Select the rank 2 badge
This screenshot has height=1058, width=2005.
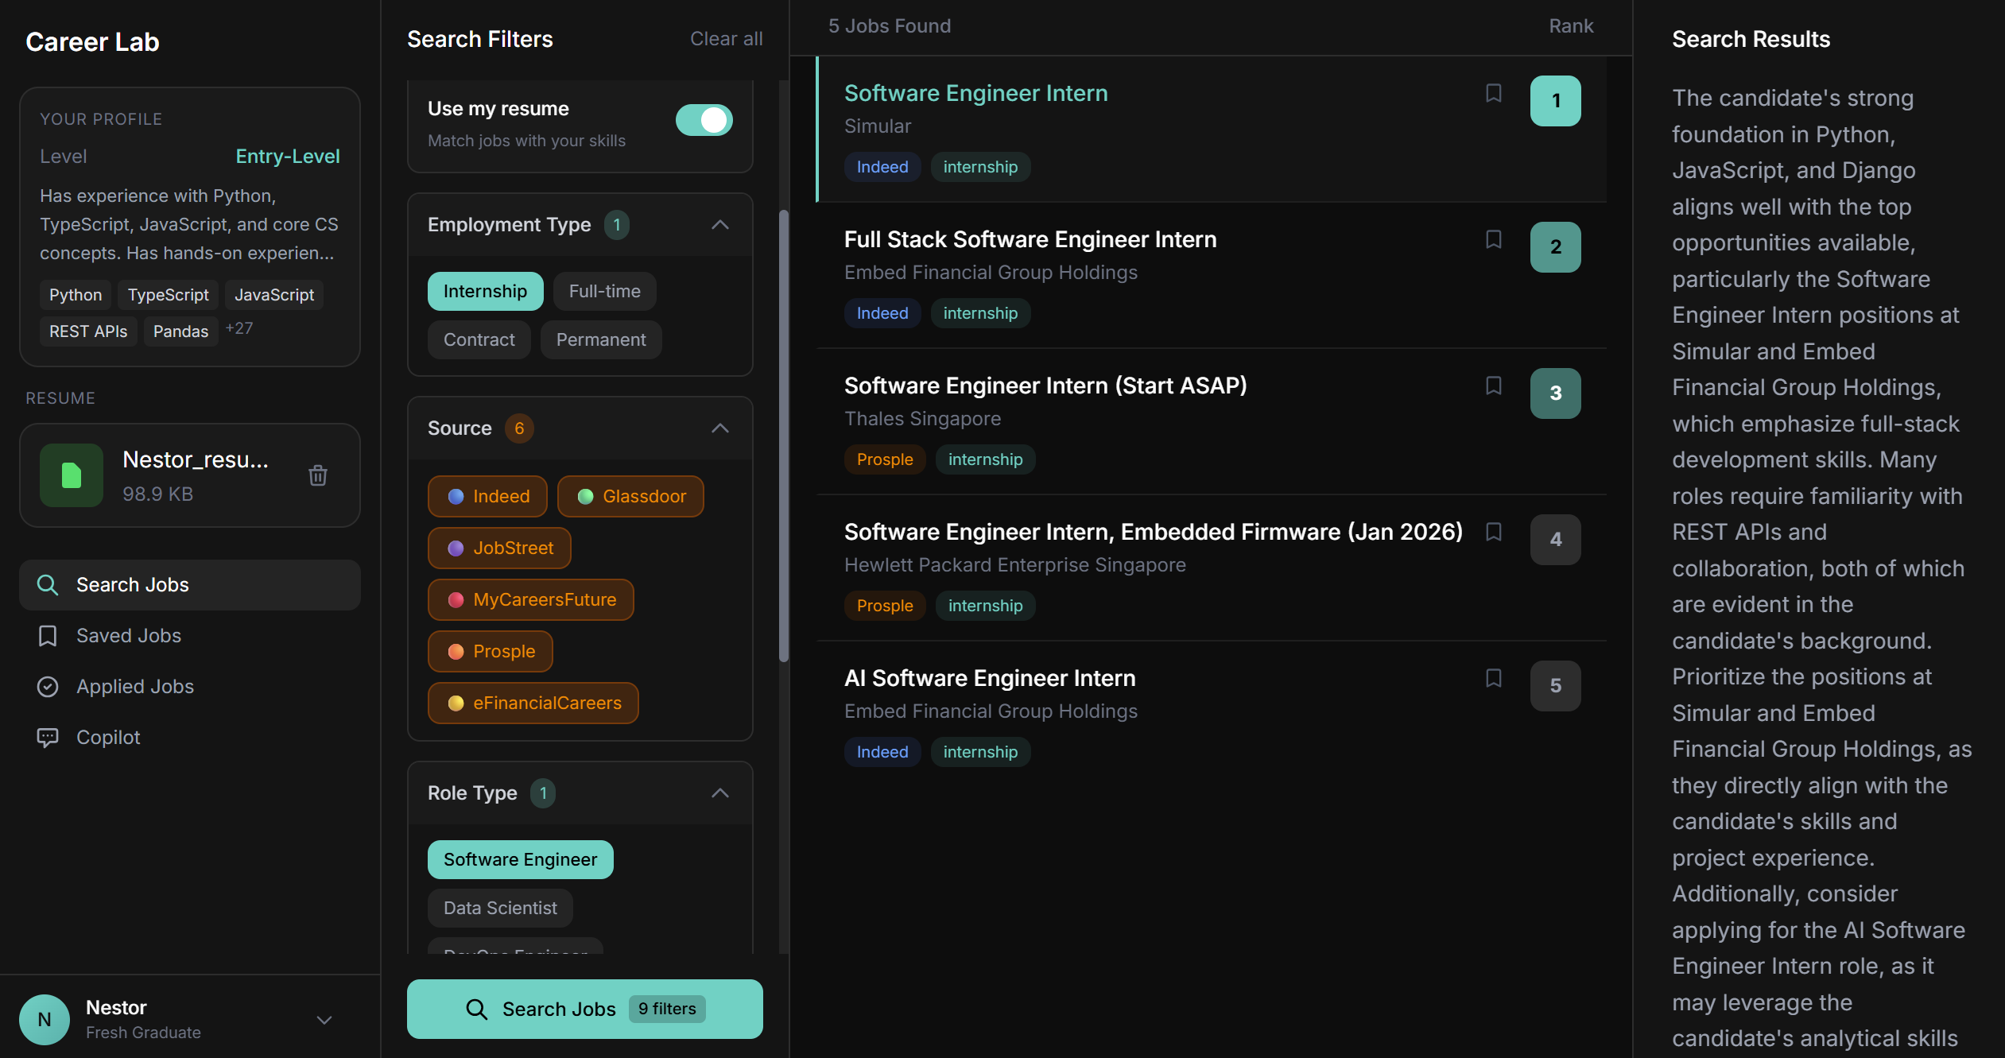tap(1555, 247)
